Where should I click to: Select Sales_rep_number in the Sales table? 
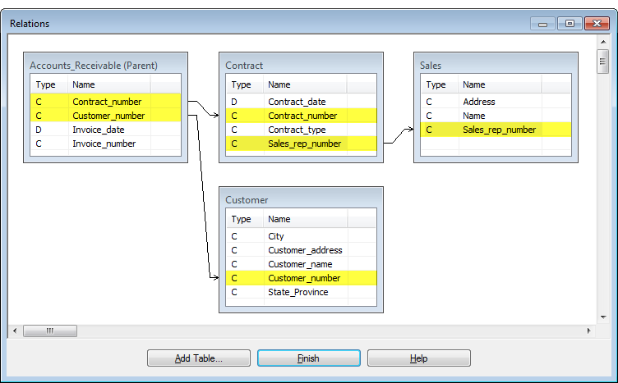pyautogui.click(x=499, y=130)
